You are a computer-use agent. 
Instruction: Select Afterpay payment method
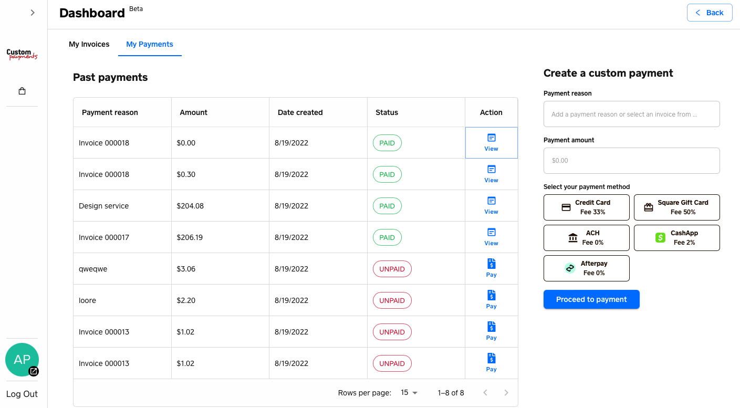click(586, 268)
